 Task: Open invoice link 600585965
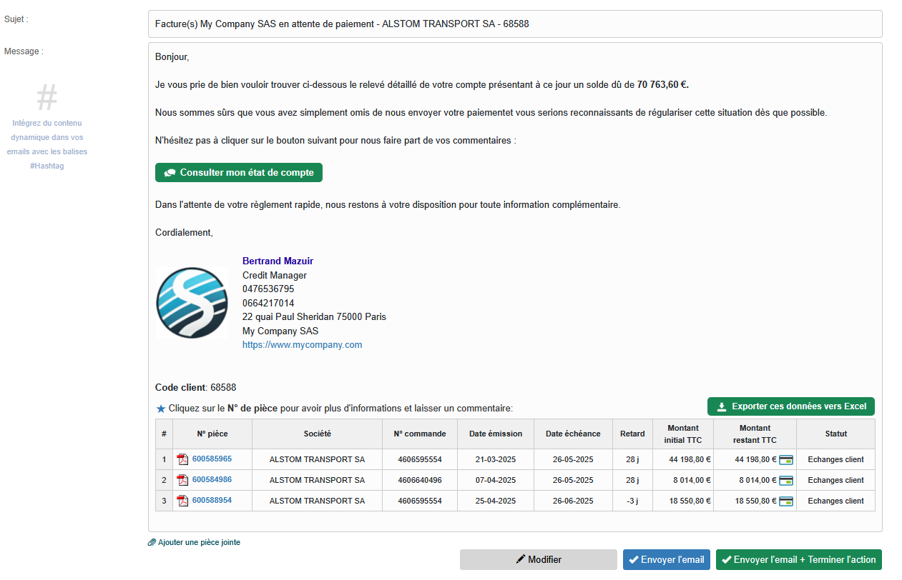[212, 459]
